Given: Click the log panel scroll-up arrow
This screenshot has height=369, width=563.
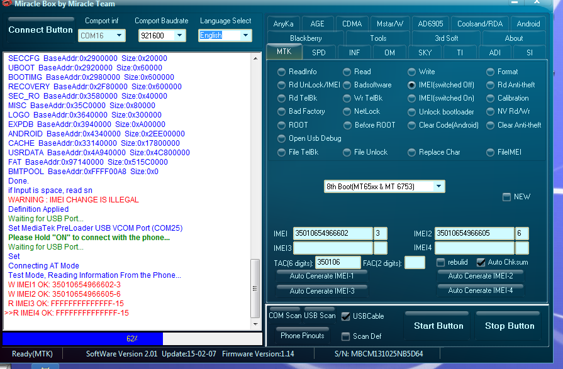Looking at the screenshot, I should pyautogui.click(x=255, y=58).
